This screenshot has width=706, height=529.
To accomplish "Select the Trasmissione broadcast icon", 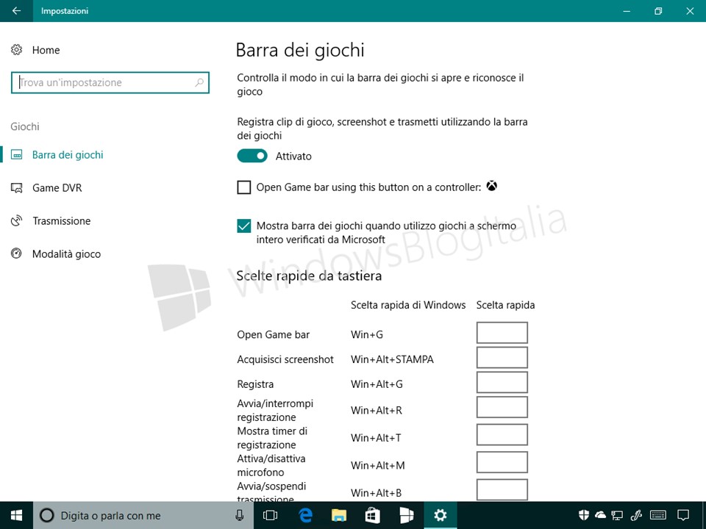I will tap(17, 221).
